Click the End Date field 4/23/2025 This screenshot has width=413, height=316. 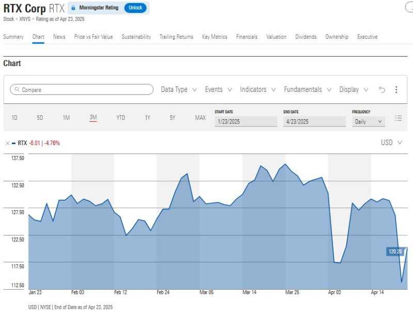pos(314,122)
